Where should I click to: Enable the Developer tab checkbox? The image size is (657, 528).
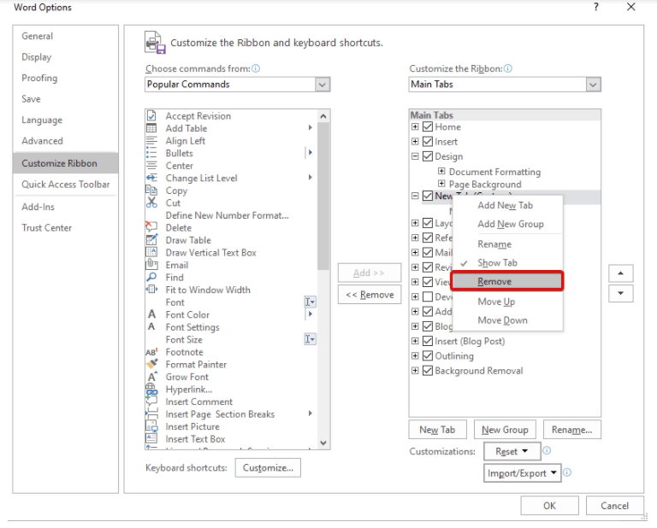click(428, 296)
